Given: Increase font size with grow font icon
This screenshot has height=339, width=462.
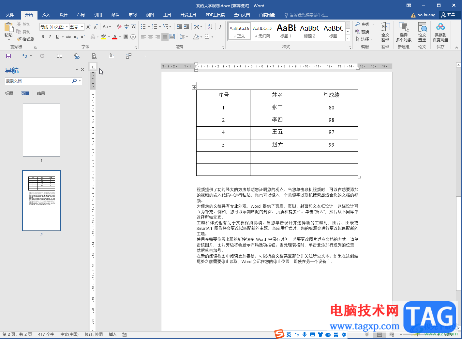Looking at the screenshot, I should click(88, 27).
